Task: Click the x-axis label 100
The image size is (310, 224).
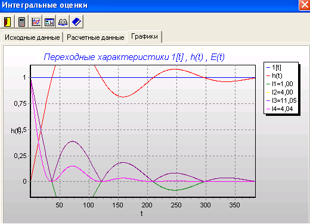Action: pos(88,205)
